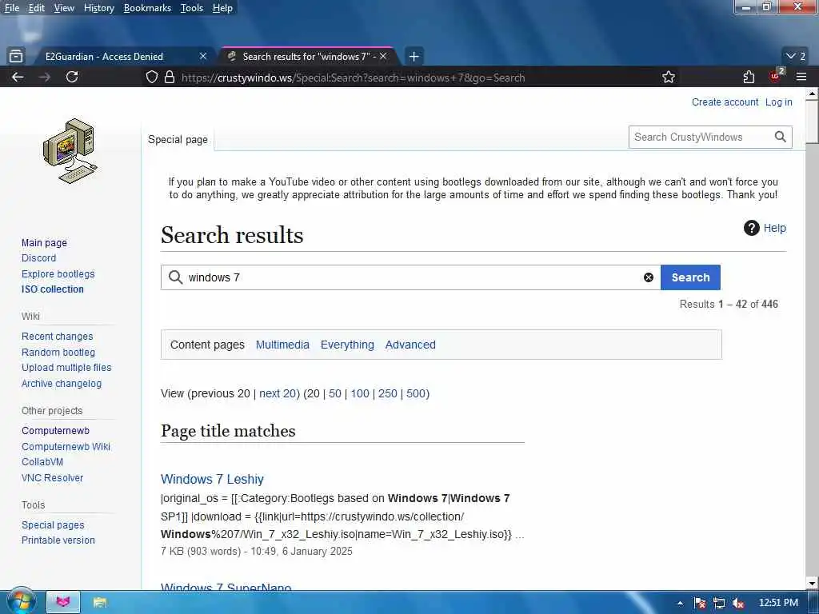The height and width of the screenshot is (614, 819).
Task: Open the Computernewb Wiki link
Action: (66, 447)
